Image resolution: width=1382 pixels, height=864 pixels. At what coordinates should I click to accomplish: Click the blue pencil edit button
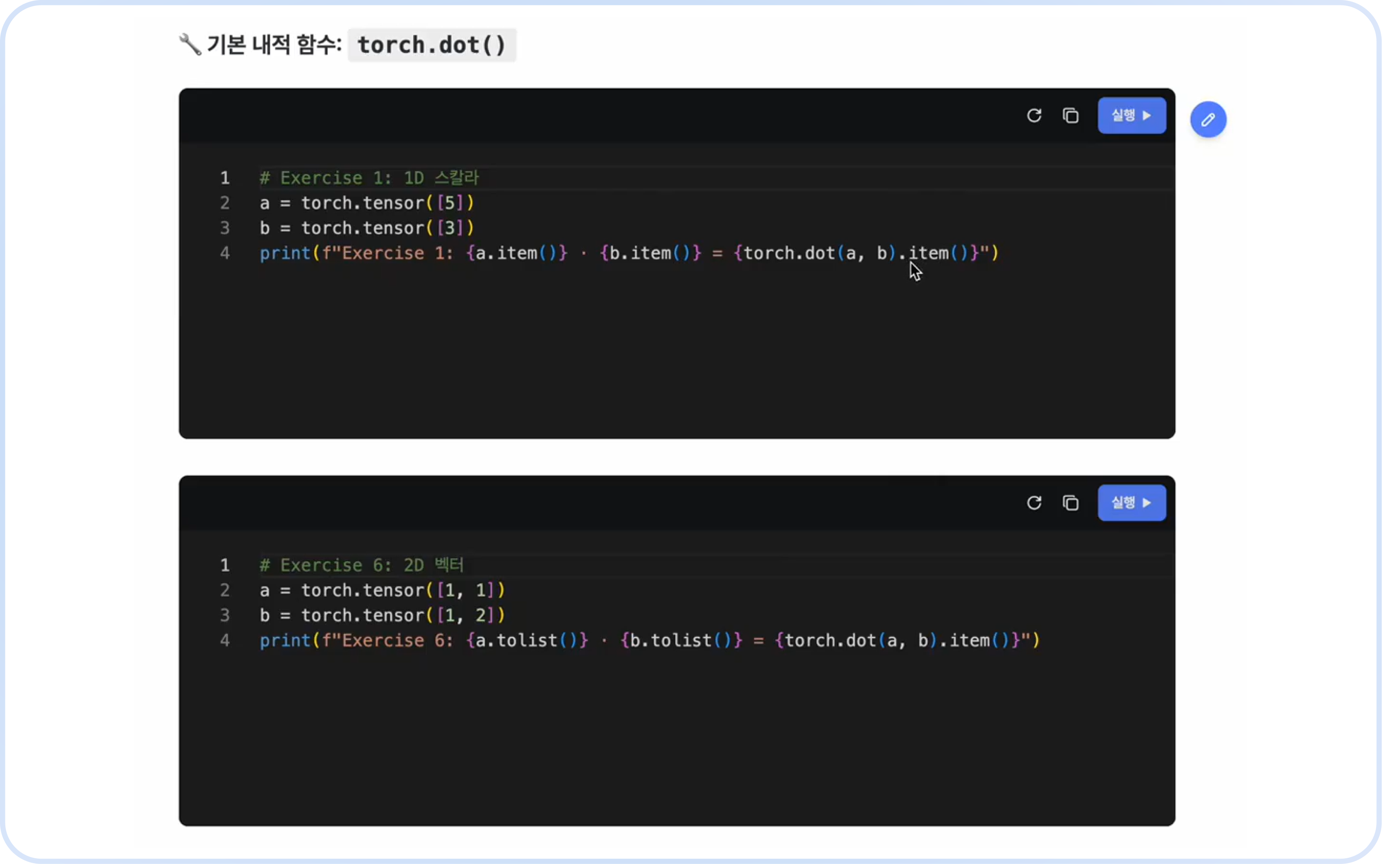point(1208,119)
